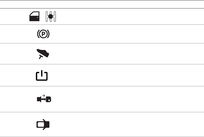Click the gear shift pattern icon
The image size is (204, 137).
point(51,17)
